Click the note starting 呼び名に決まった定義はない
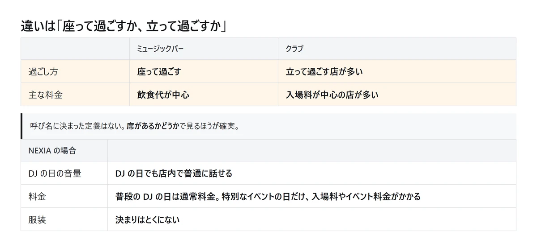 (268, 126)
